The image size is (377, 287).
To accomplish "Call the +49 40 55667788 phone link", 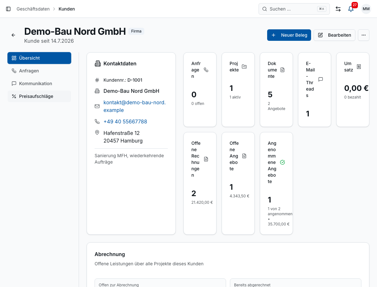I will point(125,121).
